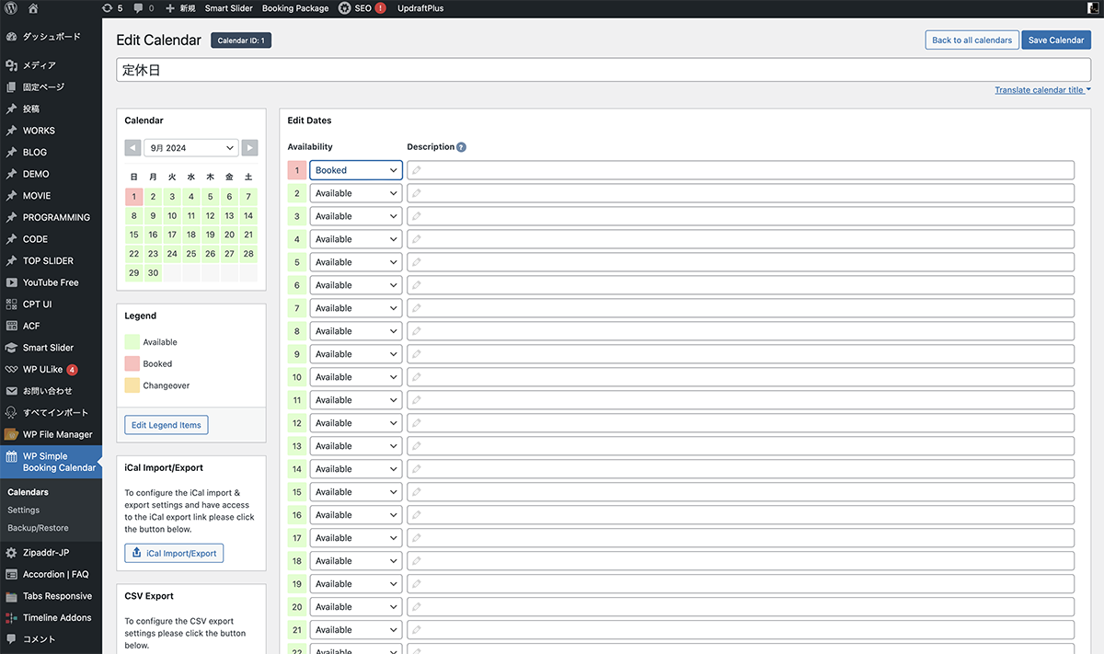Click Back to all calendars
The image size is (1104, 654).
pyautogui.click(x=972, y=40)
